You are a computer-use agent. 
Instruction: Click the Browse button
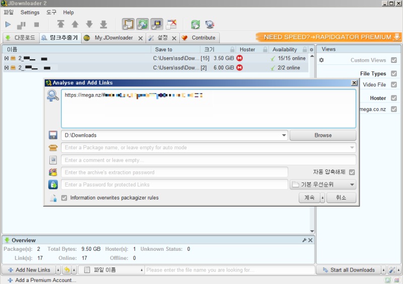click(323, 135)
